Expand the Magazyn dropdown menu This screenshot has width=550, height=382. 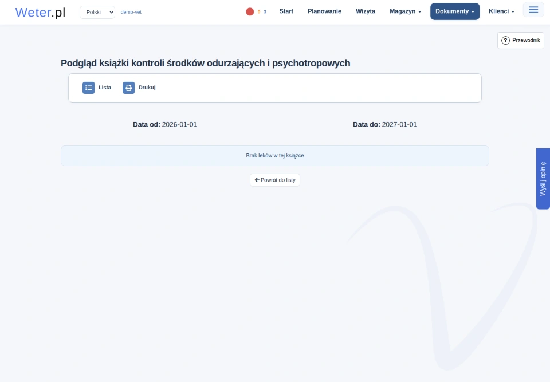405,11
